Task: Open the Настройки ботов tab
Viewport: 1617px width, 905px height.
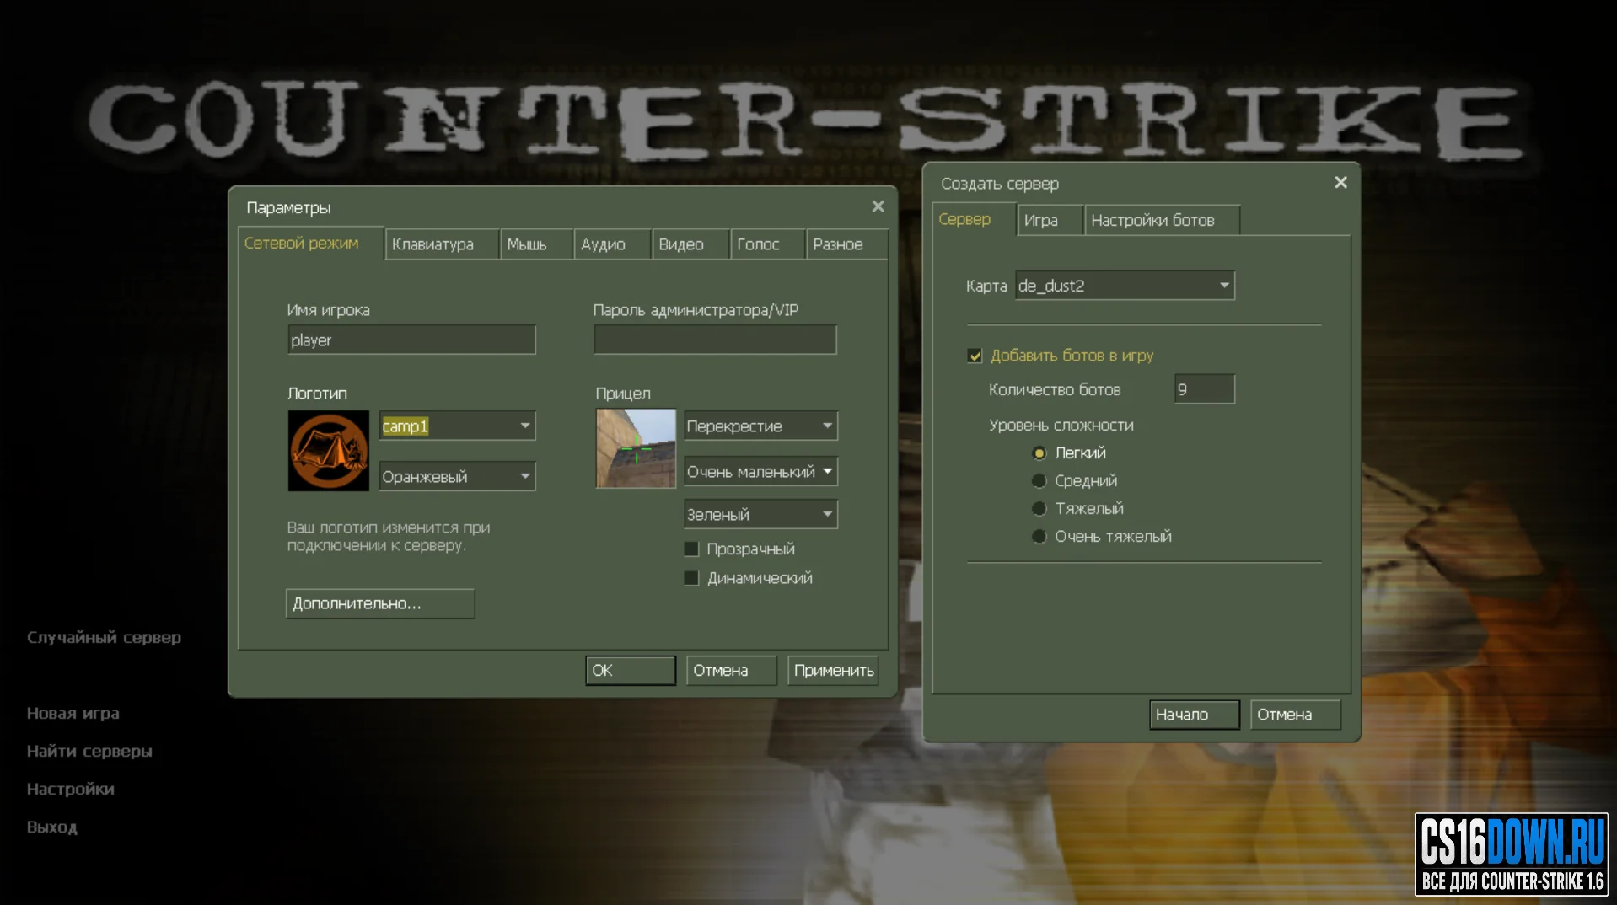Action: pyautogui.click(x=1162, y=220)
